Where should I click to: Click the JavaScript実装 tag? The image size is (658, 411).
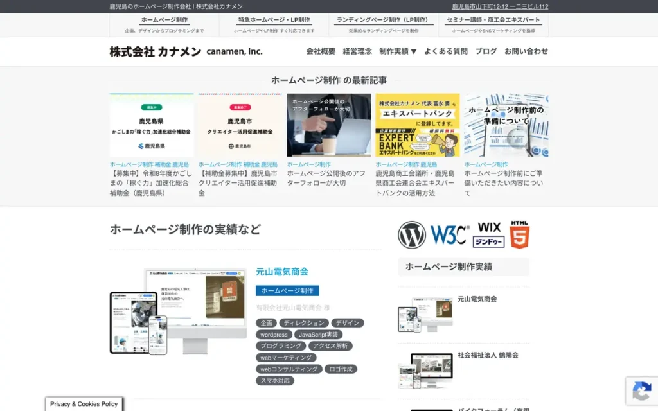pyautogui.click(x=318, y=335)
